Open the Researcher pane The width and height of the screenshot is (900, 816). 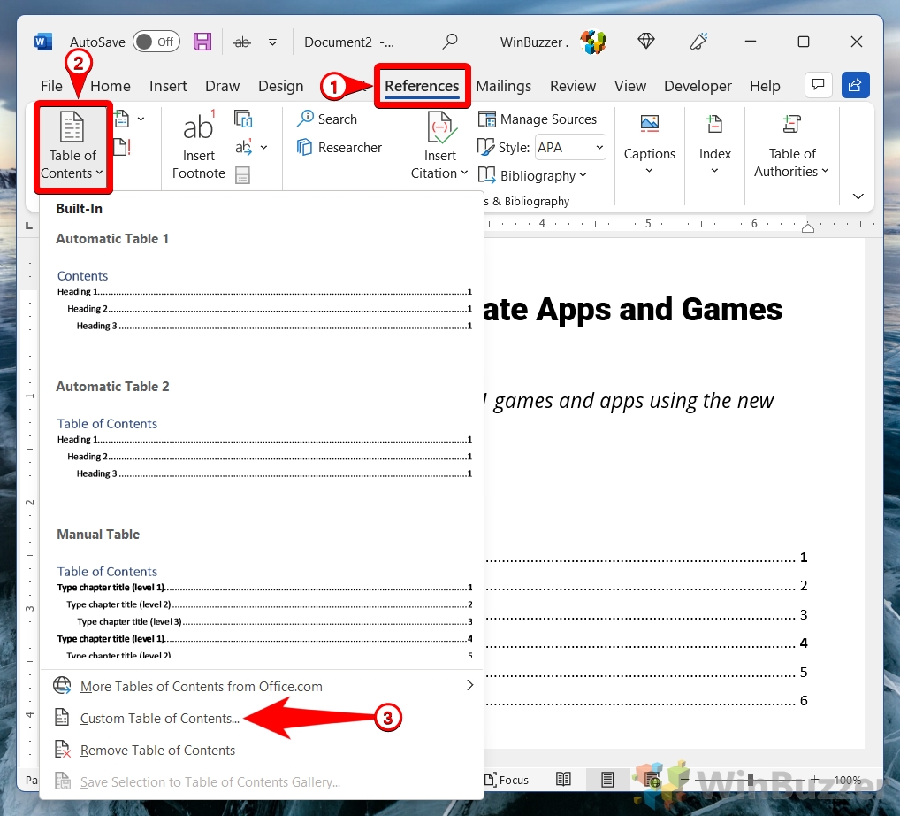coord(339,148)
